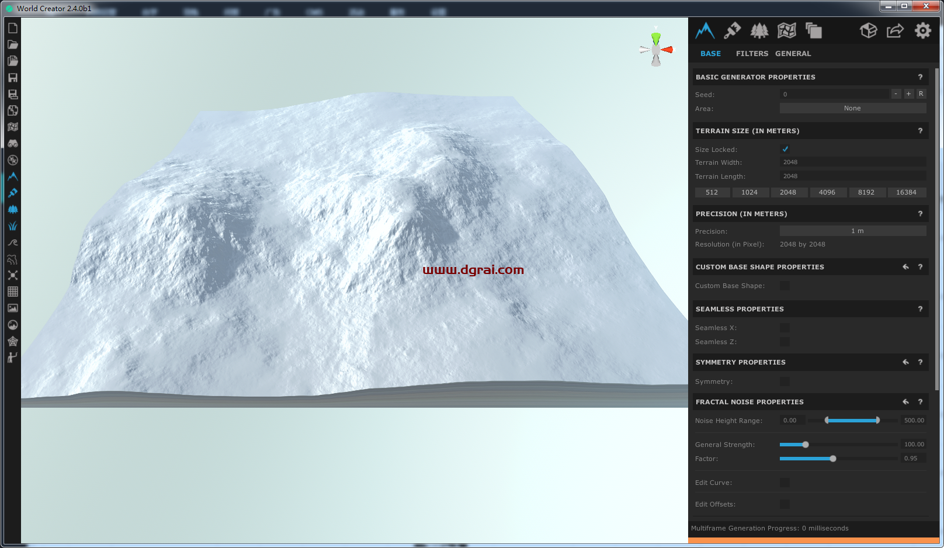Set terrain size to 4096
Image resolution: width=944 pixels, height=548 pixels.
coord(828,192)
